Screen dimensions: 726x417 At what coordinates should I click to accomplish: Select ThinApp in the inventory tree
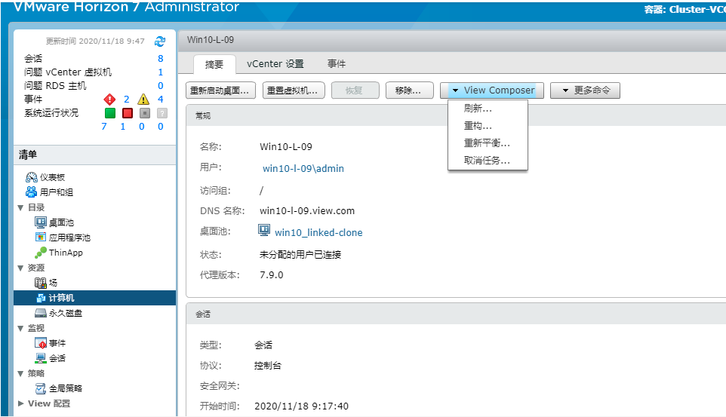click(66, 253)
